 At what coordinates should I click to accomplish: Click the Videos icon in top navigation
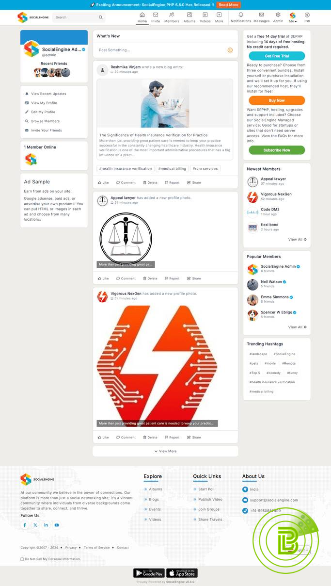click(x=205, y=15)
